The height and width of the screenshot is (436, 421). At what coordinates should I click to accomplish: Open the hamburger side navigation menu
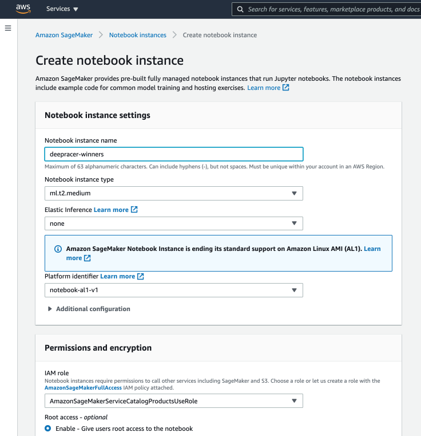(8, 28)
